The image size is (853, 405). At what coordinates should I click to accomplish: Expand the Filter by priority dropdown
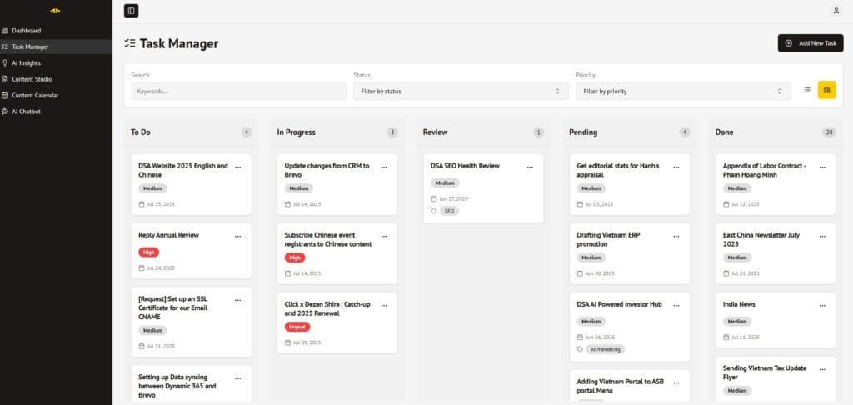pos(682,91)
